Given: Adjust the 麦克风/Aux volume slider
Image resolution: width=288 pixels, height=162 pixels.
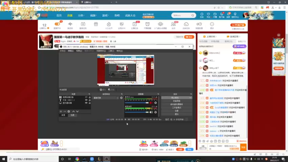Looking at the screenshot, I should click(x=137, y=103).
